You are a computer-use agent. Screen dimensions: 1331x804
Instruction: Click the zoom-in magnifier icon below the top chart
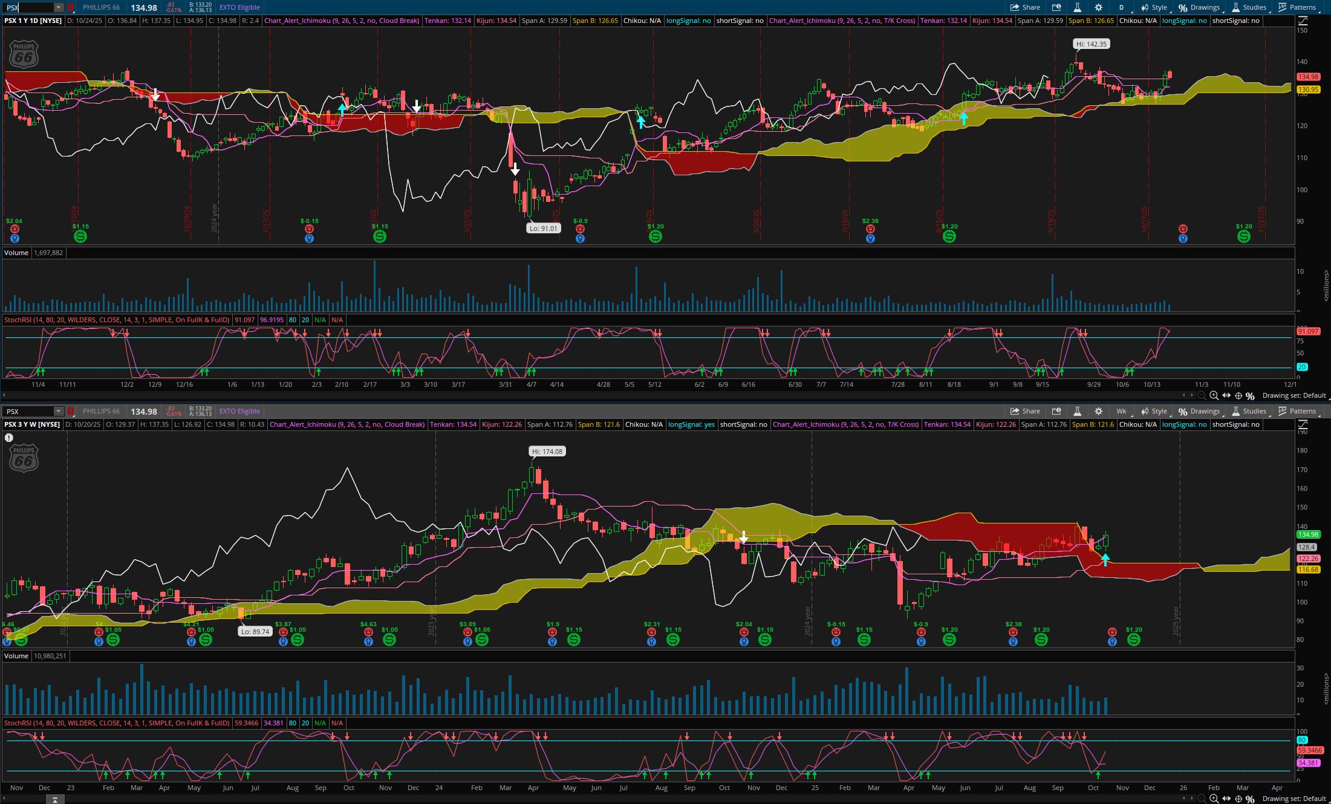[1214, 395]
